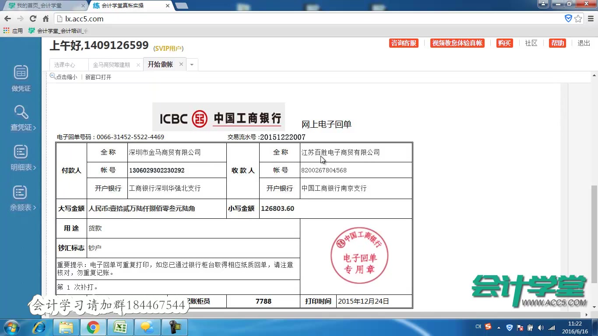This screenshot has width=598, height=336.
Task: Open the Chrome menu hamburger icon
Action: (591, 19)
